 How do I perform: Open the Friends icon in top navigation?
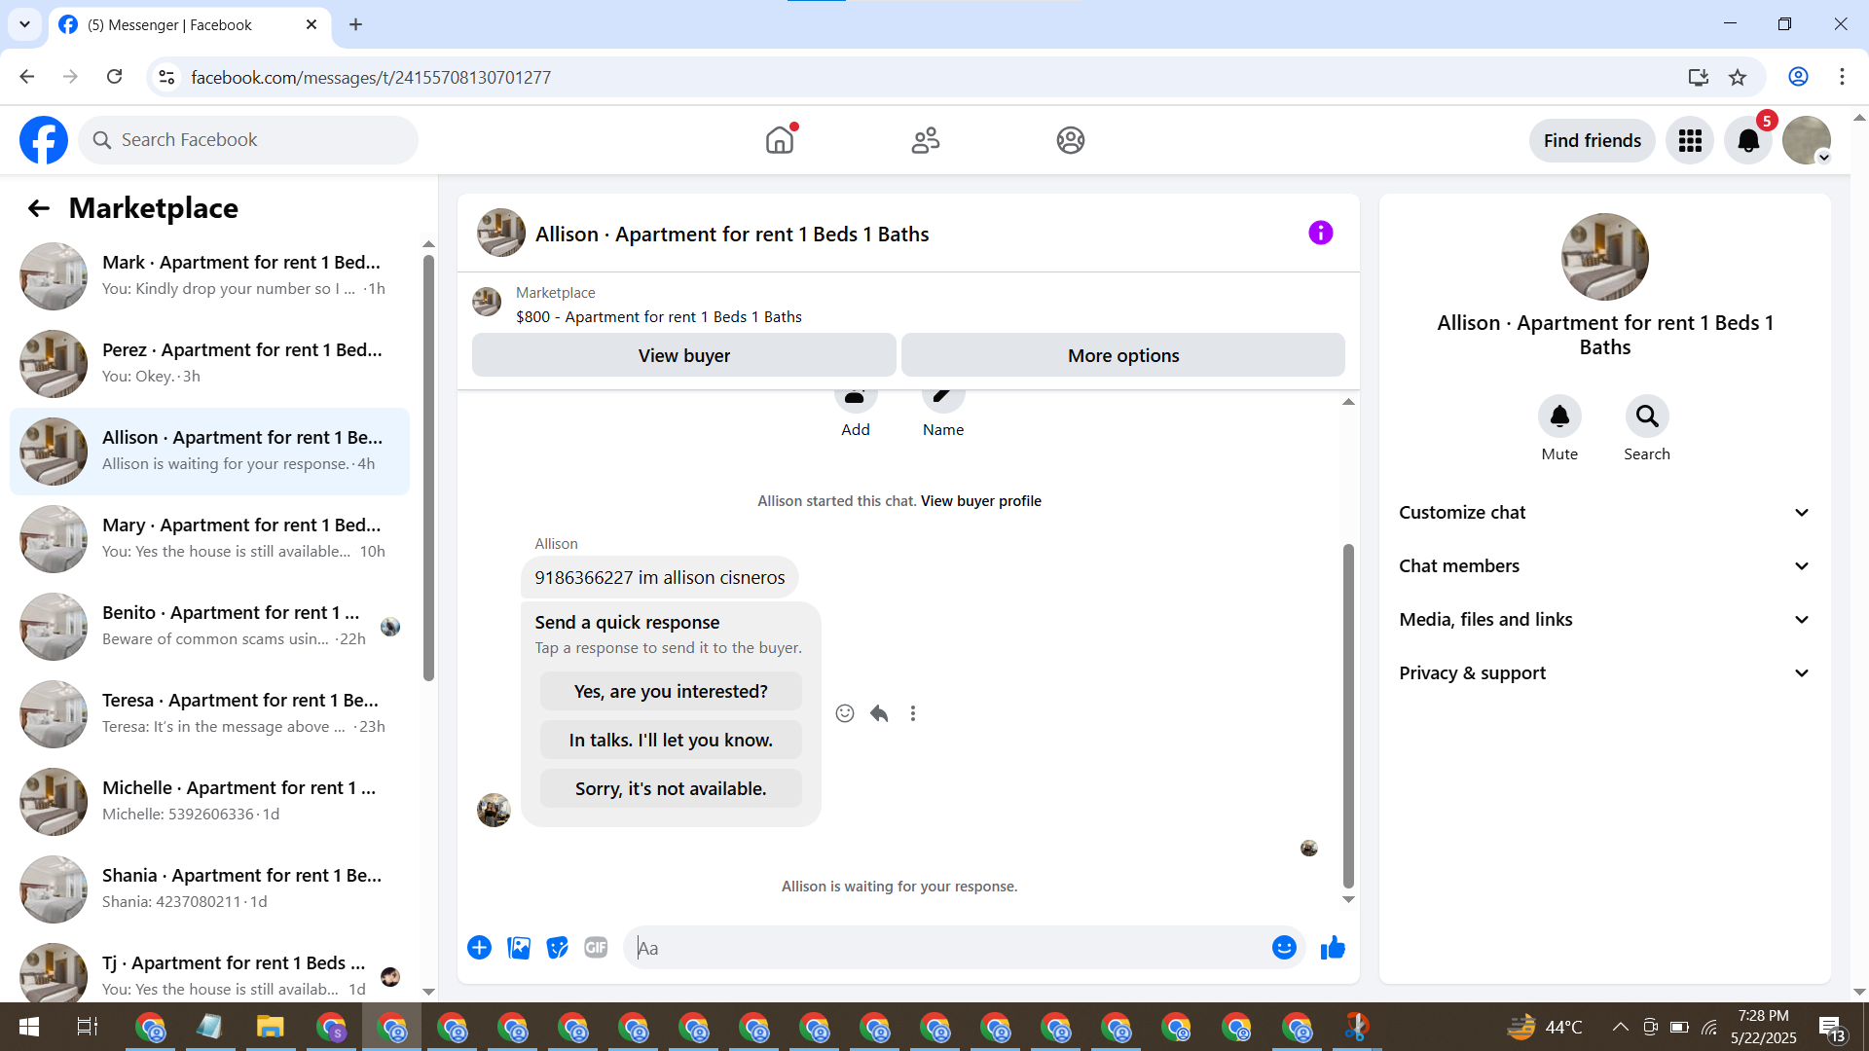pos(926,140)
